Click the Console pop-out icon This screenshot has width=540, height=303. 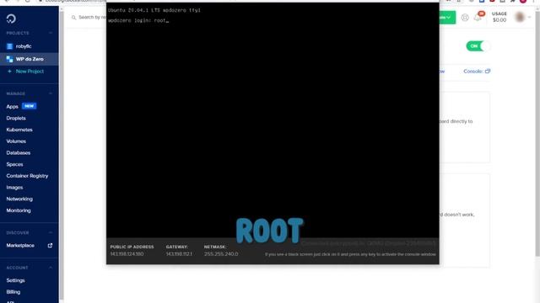pos(488,72)
